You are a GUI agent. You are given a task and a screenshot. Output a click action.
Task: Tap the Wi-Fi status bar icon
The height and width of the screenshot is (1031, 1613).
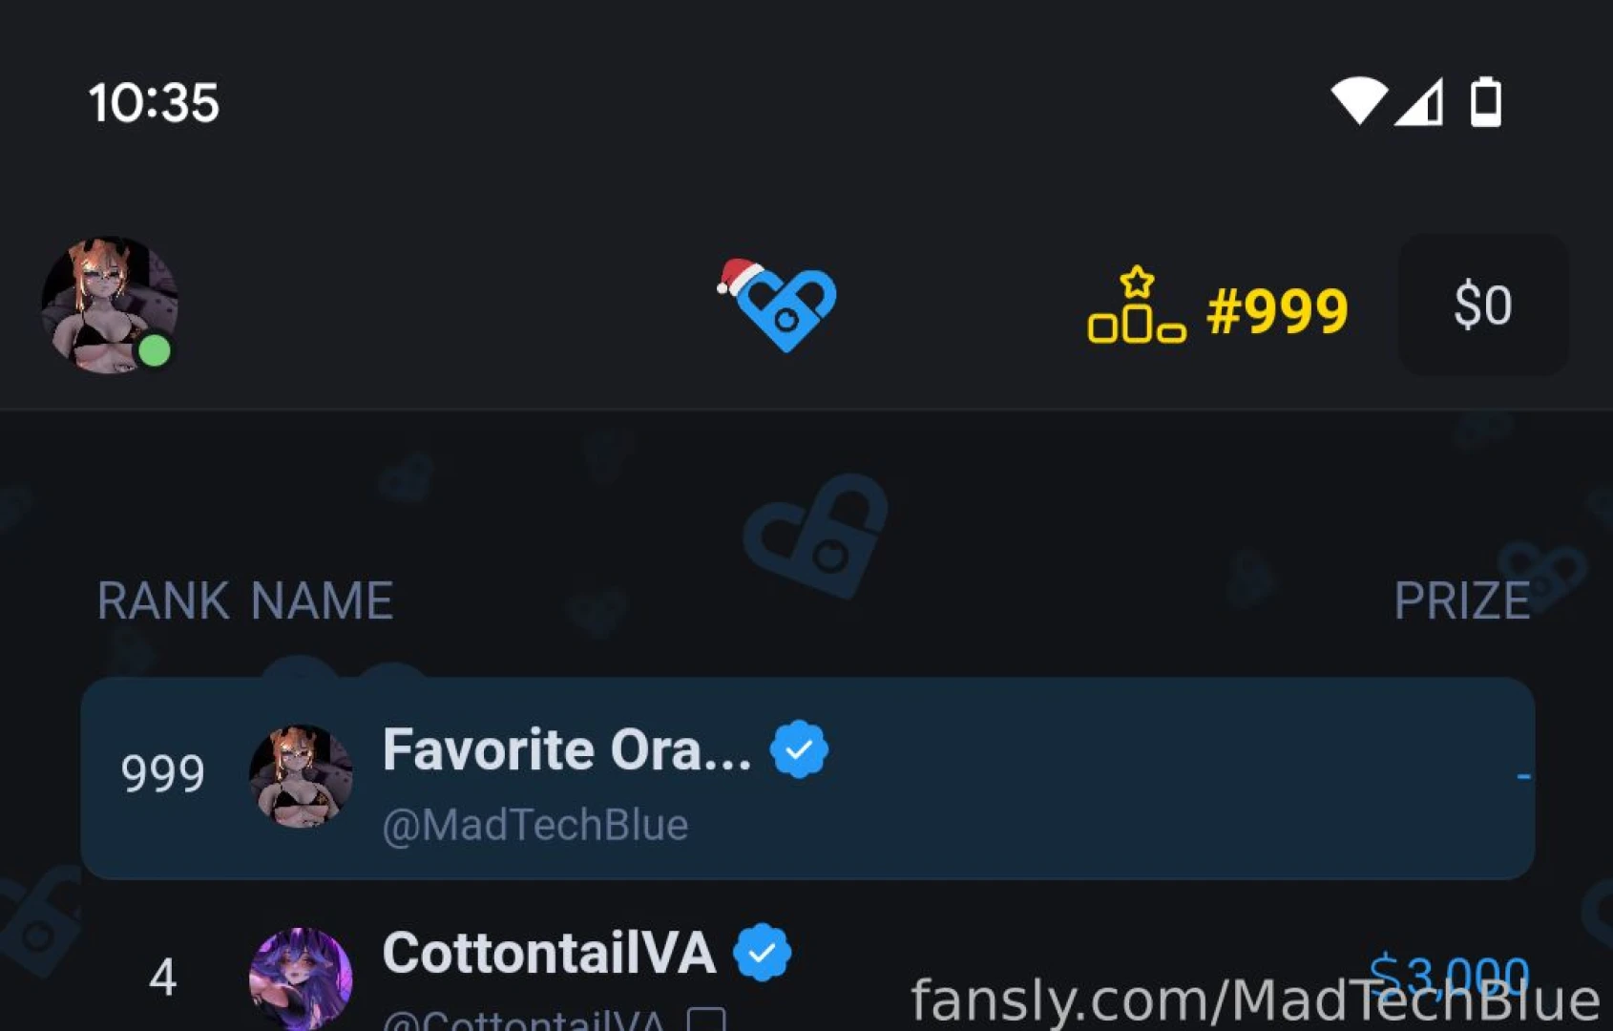pos(1359,101)
